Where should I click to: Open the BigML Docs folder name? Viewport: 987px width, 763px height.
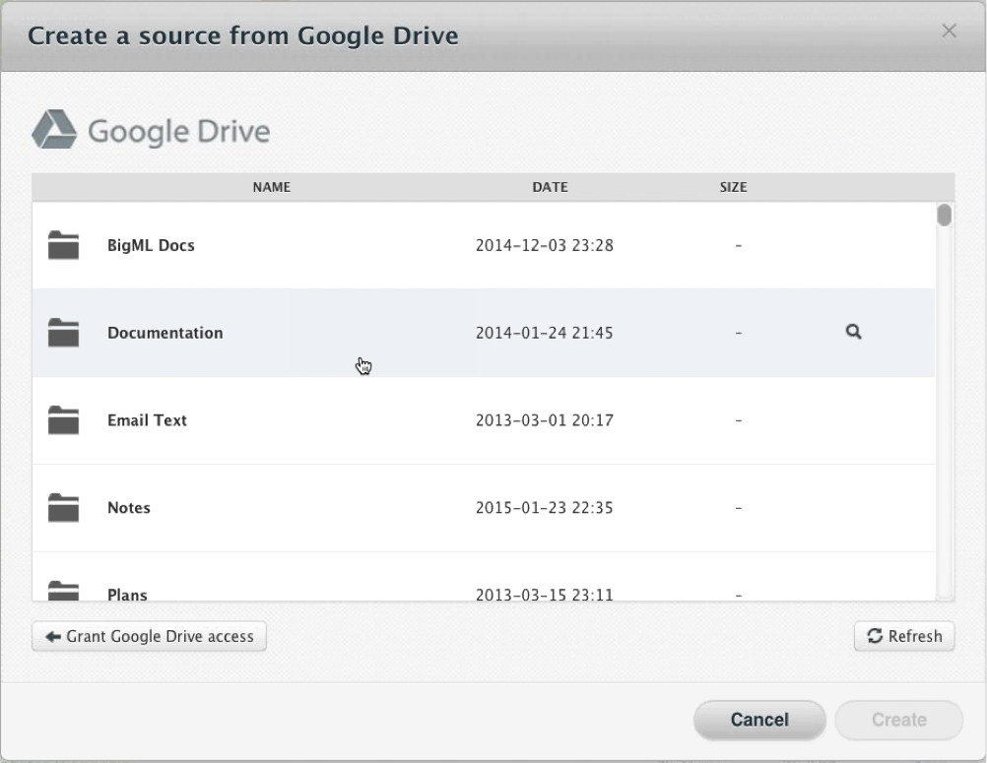[x=151, y=245]
